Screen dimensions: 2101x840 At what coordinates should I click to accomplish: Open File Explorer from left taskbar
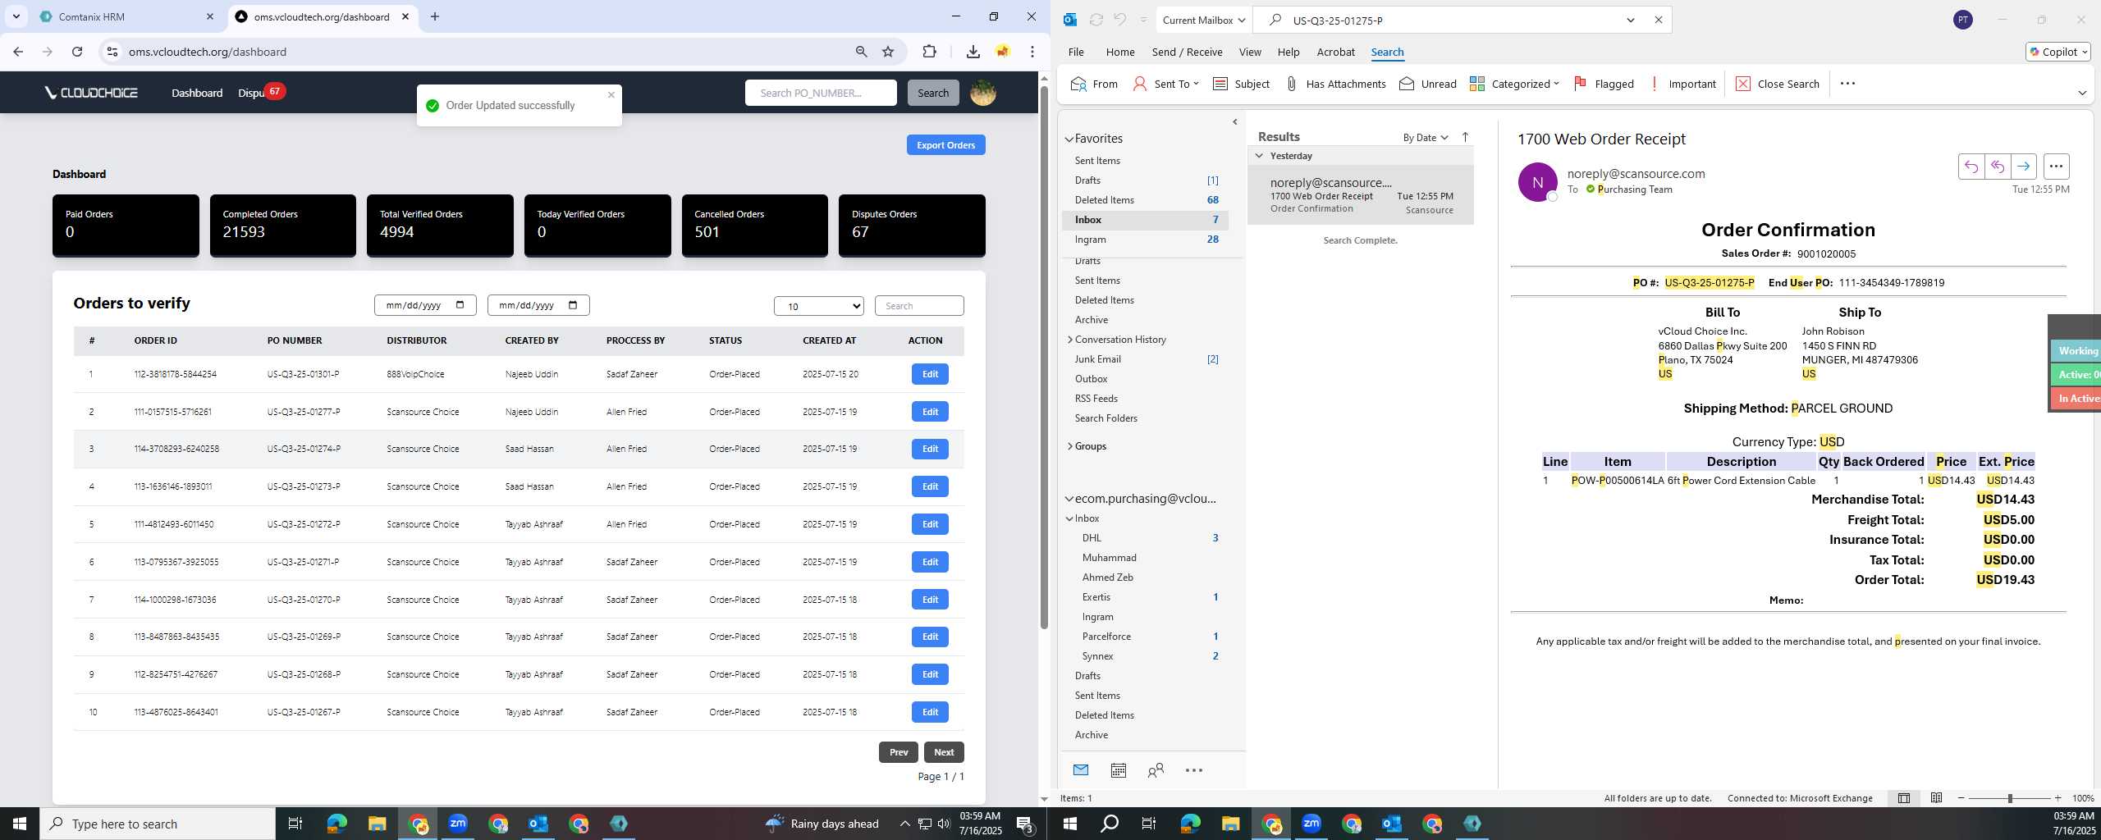(x=377, y=824)
